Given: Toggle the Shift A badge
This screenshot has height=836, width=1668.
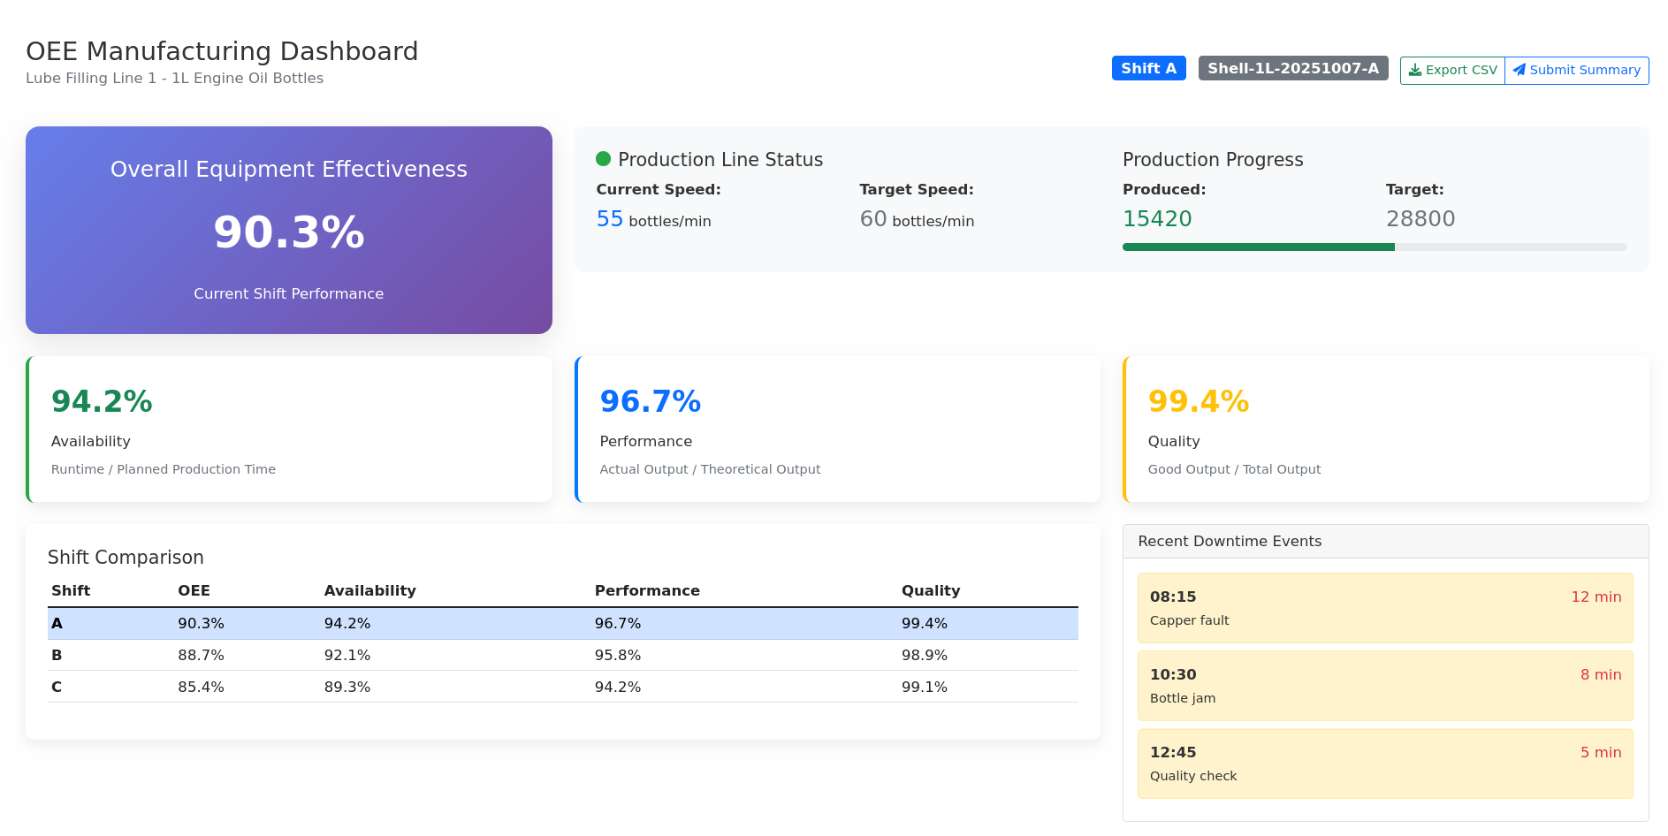Looking at the screenshot, I should click(1148, 67).
